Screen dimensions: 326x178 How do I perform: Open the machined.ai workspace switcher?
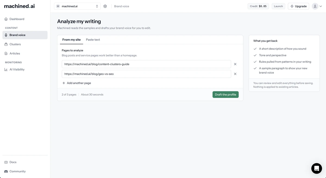[77, 6]
